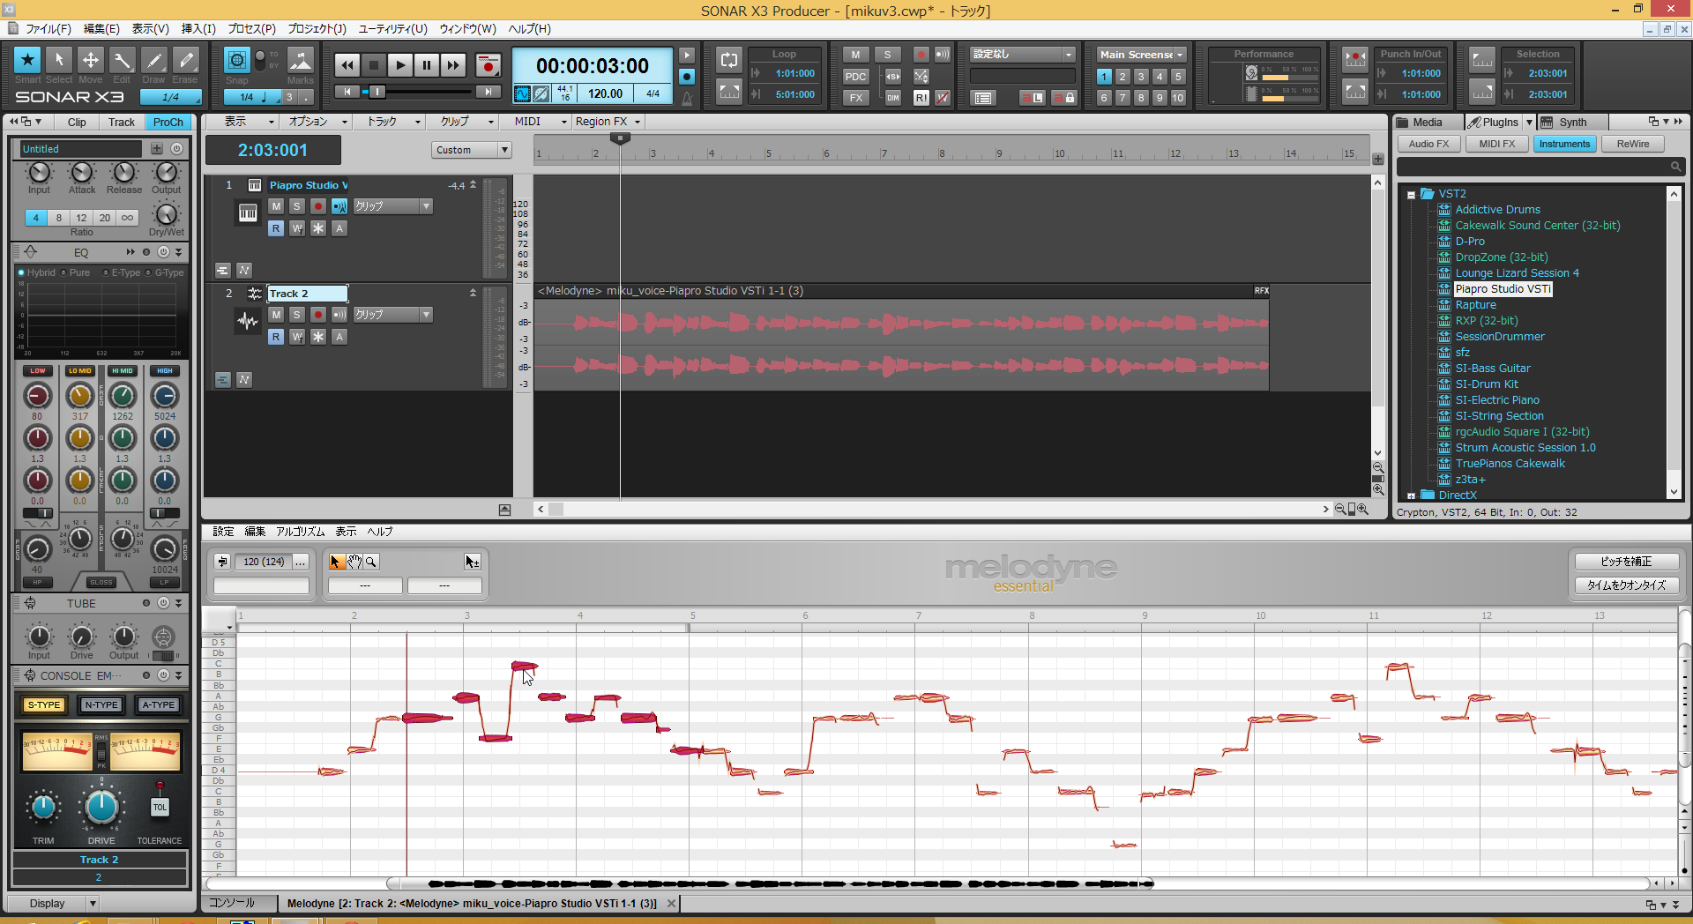Click the ReWire button
Viewport: 1693px width, 924px height.
[1633, 144]
